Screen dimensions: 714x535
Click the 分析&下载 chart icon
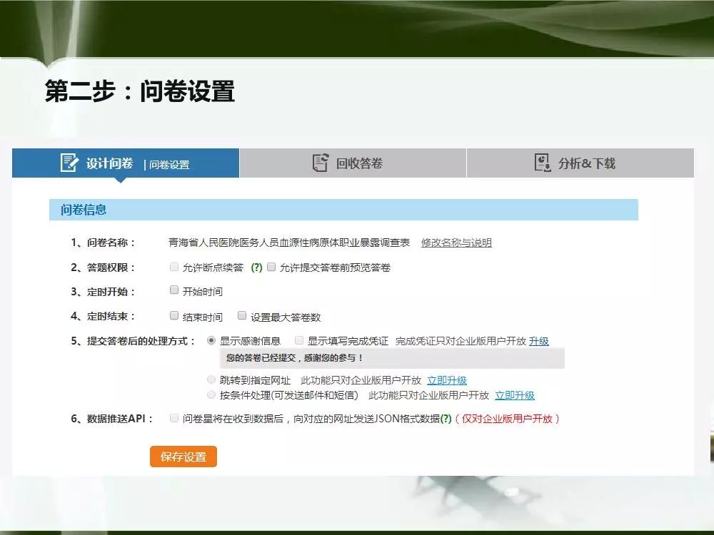[543, 163]
